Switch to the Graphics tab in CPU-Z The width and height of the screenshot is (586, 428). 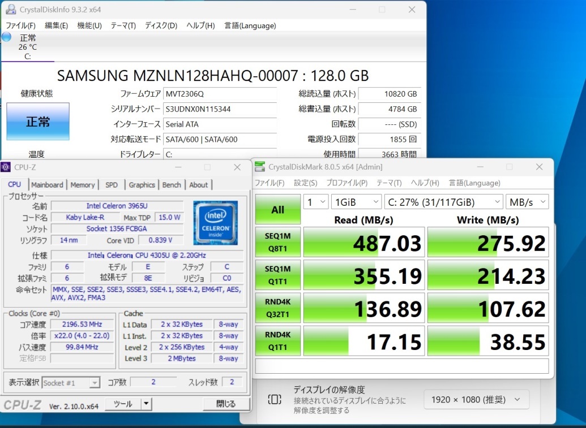[142, 185]
